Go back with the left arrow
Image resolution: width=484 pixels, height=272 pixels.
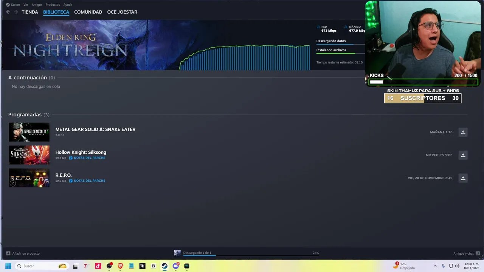coord(8,12)
